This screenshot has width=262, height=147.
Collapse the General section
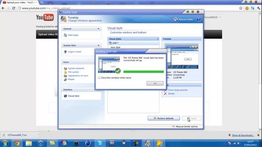pyautogui.click(x=98, y=29)
